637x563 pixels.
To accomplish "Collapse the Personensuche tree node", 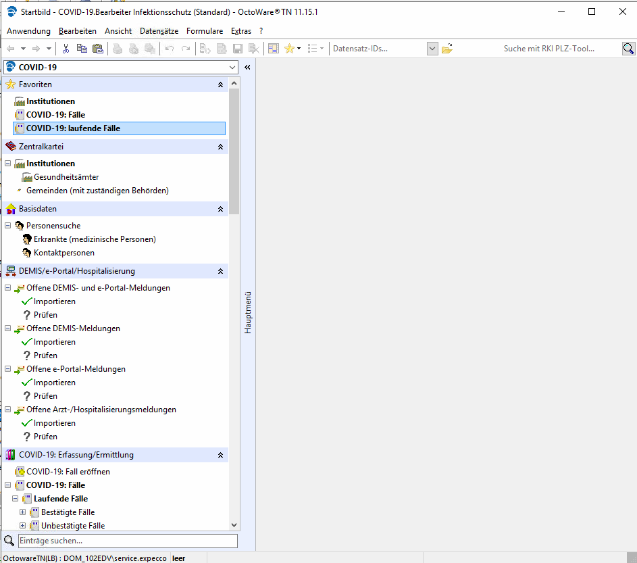I will tap(8, 226).
